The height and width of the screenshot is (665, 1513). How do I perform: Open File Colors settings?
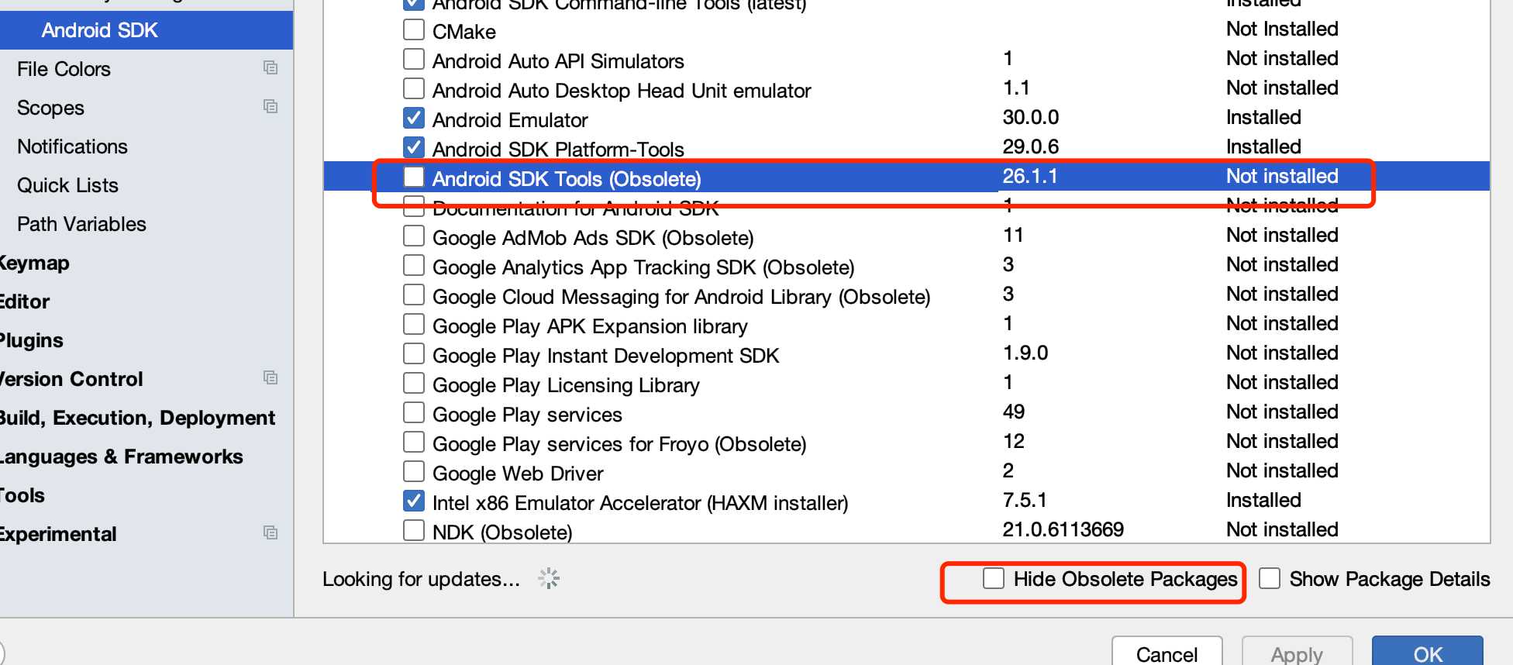coord(64,69)
